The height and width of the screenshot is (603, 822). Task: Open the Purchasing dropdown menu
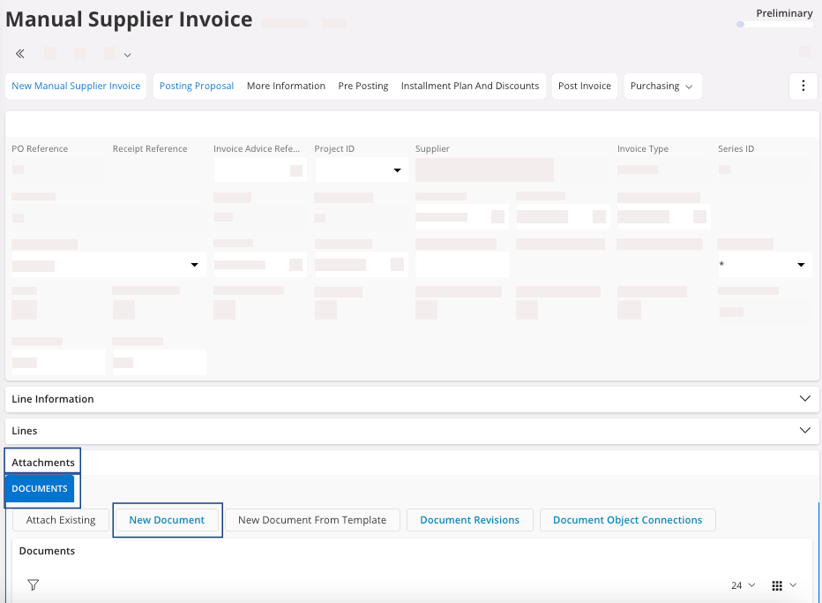point(661,87)
